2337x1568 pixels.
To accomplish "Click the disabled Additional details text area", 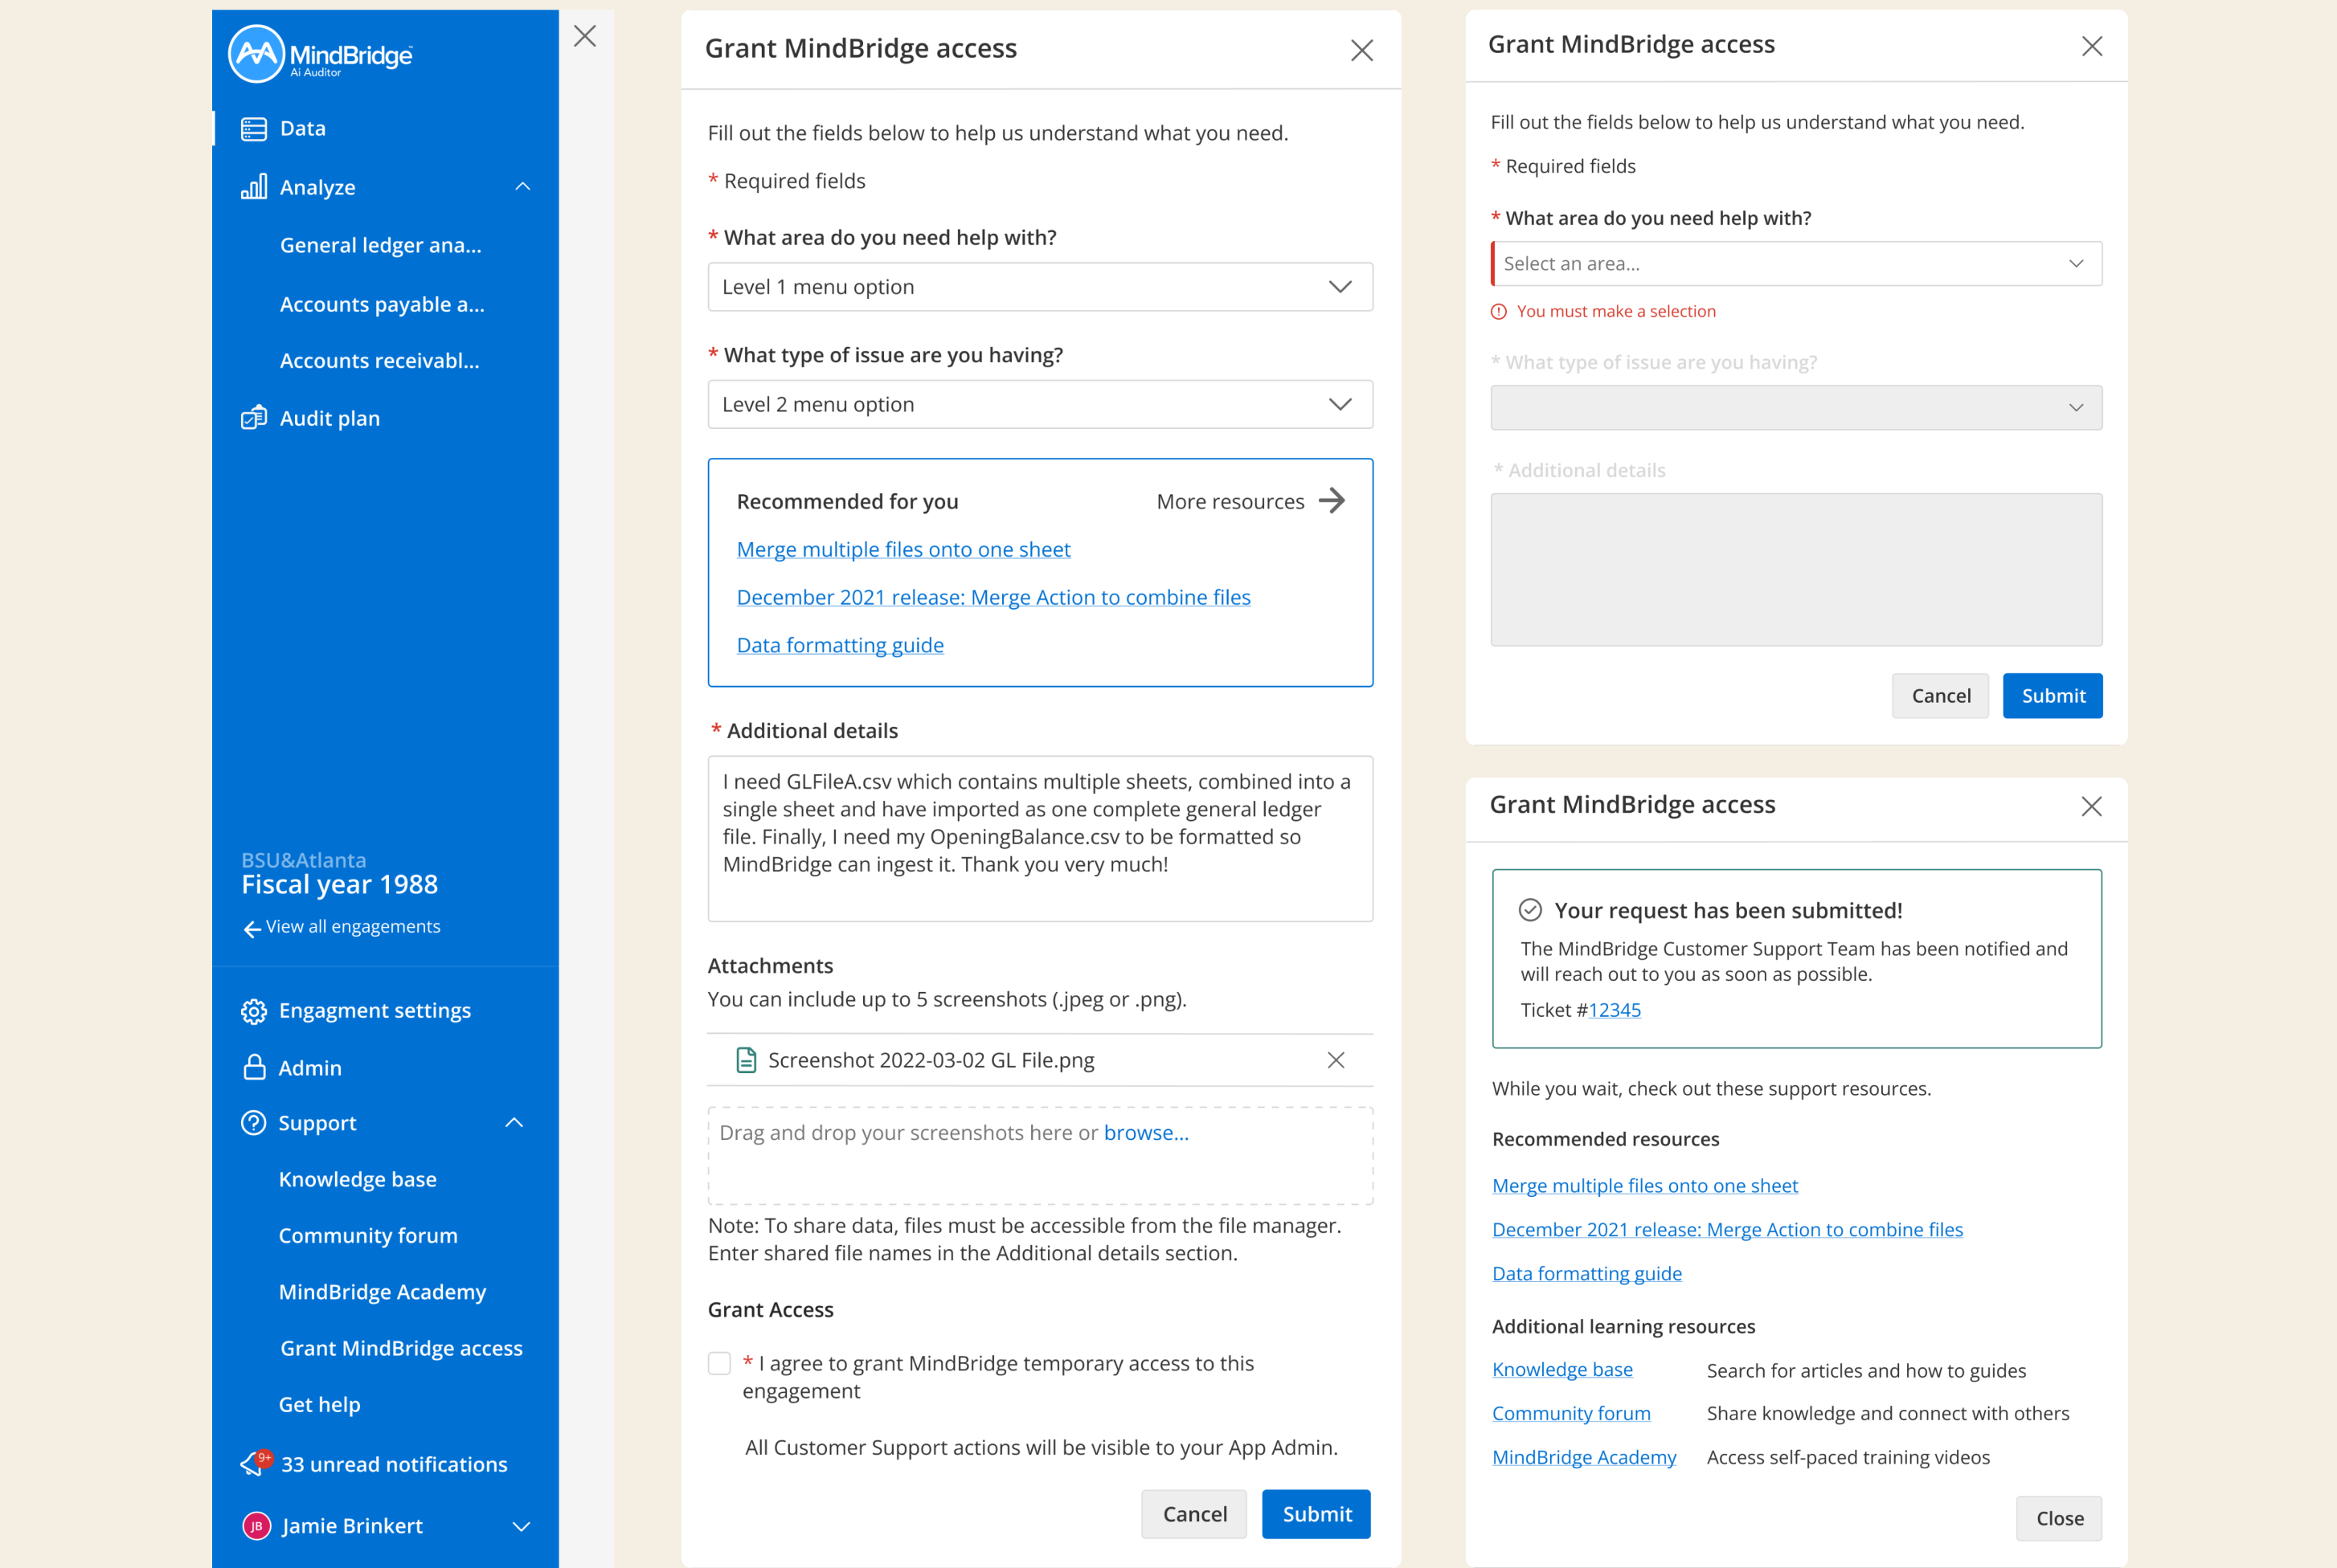I will pos(1797,569).
